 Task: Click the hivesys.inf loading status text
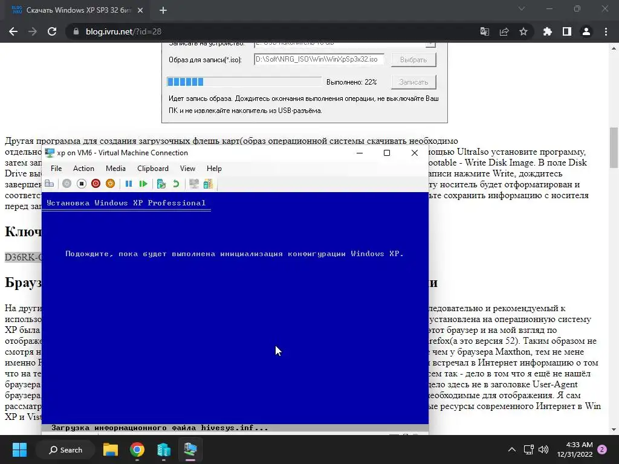point(160,428)
